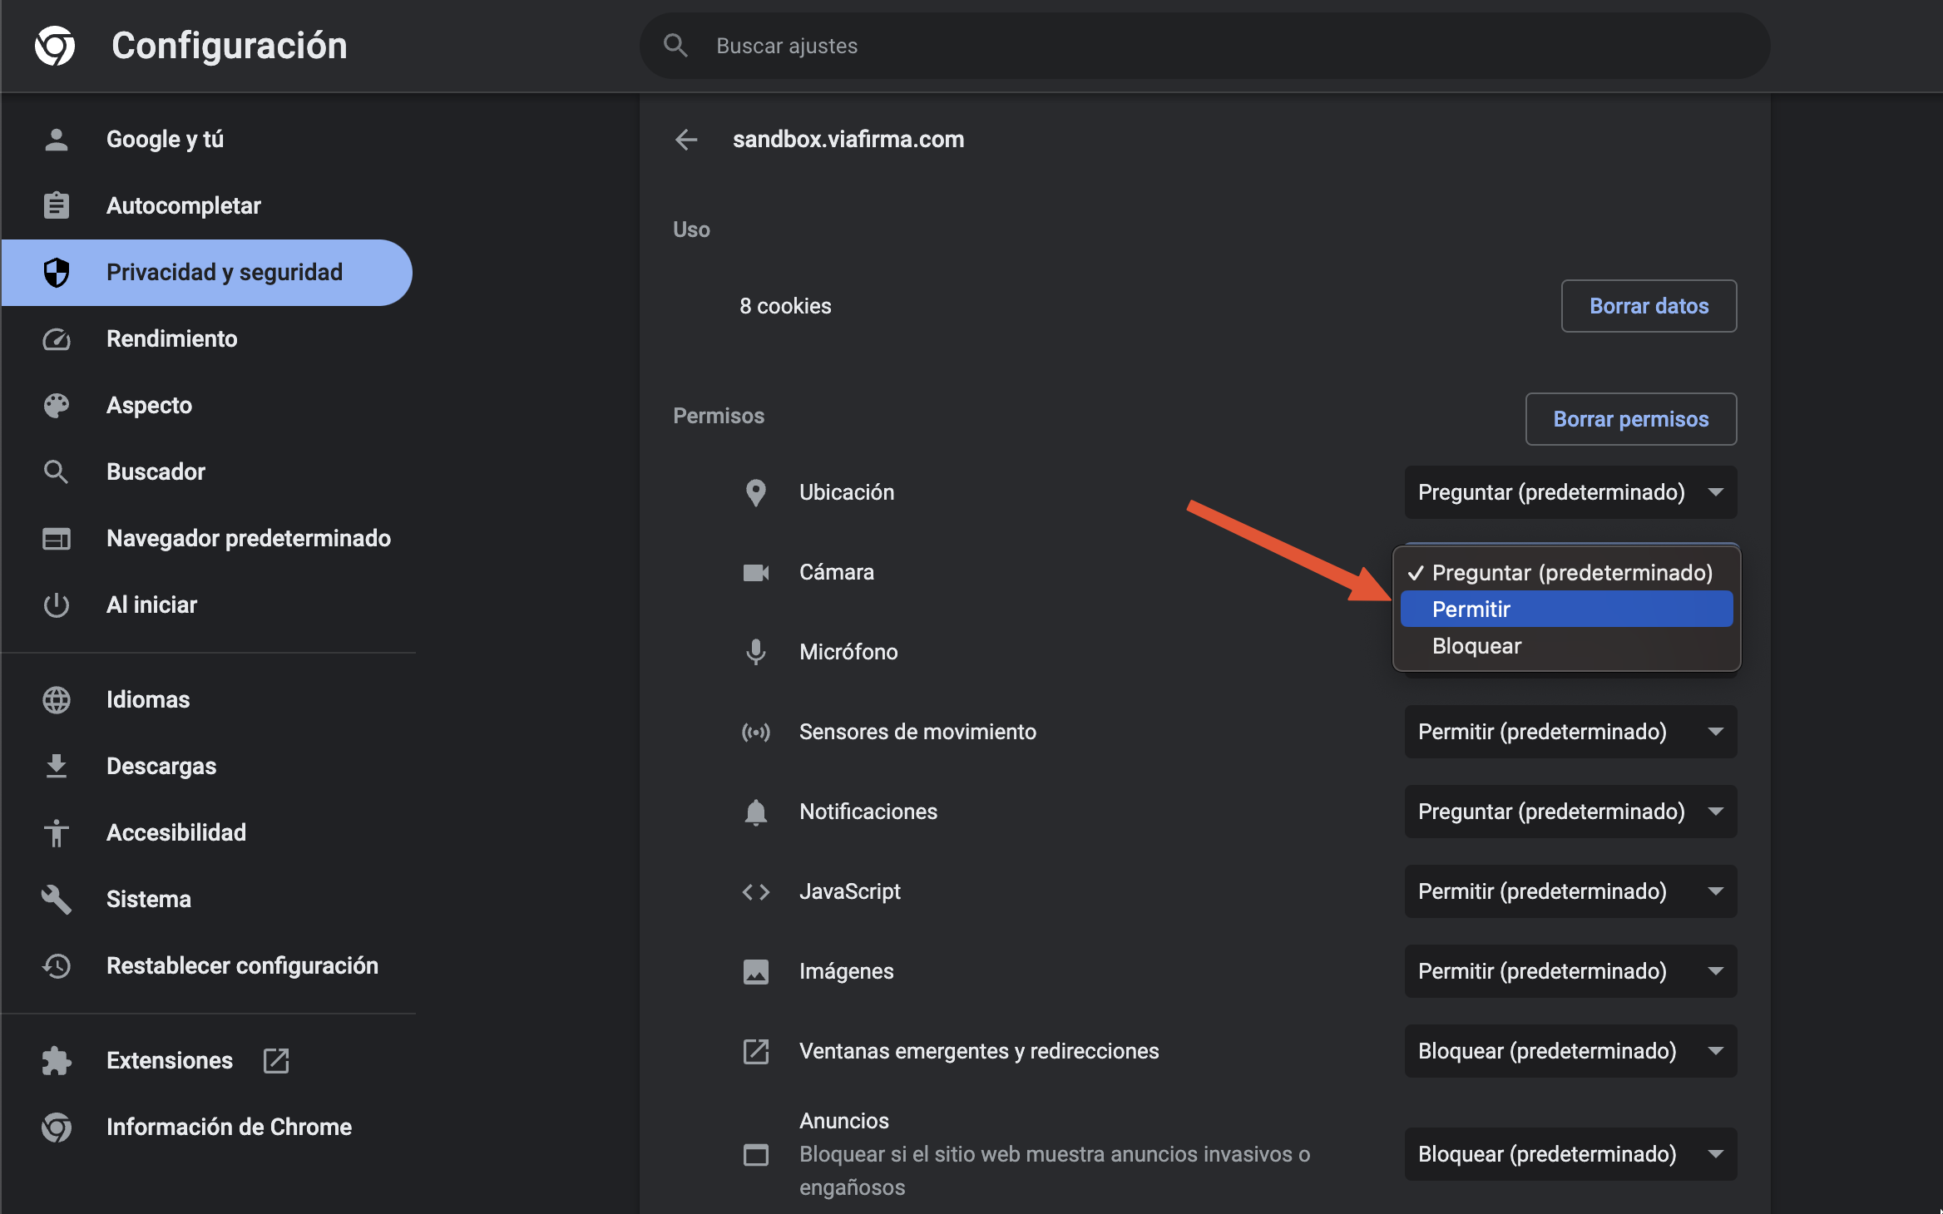Viewport: 1943px width, 1214px height.
Task: Open Navegador predeterminado settings
Action: tap(208, 539)
